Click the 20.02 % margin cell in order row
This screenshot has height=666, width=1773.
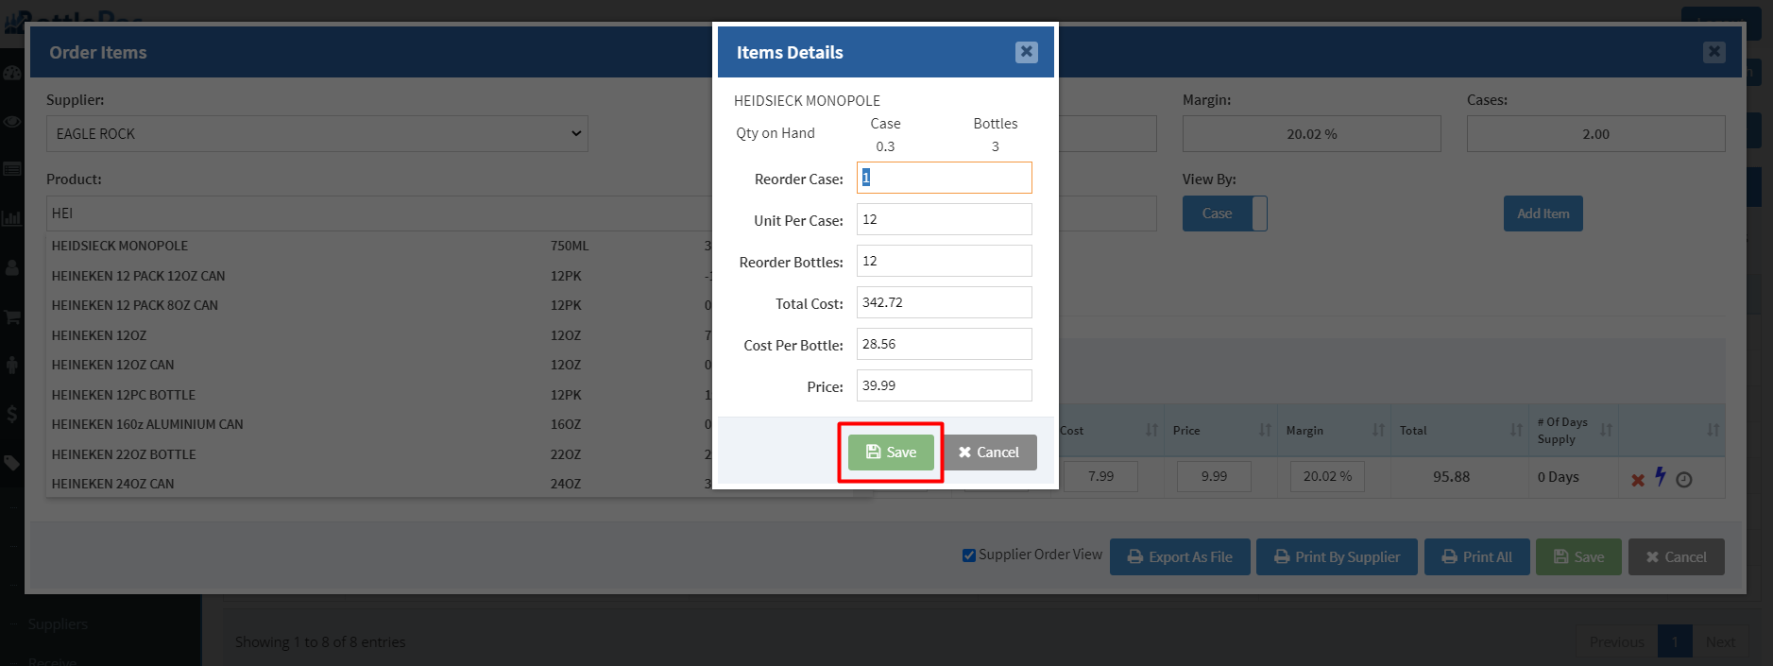[x=1327, y=477]
